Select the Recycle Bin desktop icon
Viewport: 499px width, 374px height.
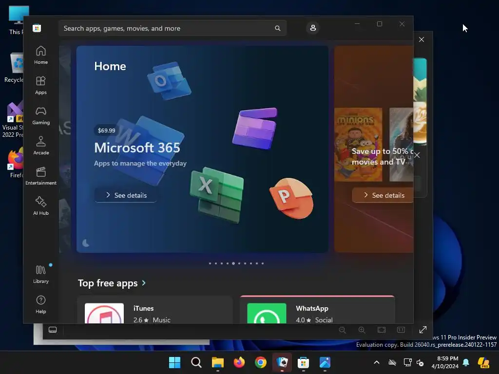14,68
